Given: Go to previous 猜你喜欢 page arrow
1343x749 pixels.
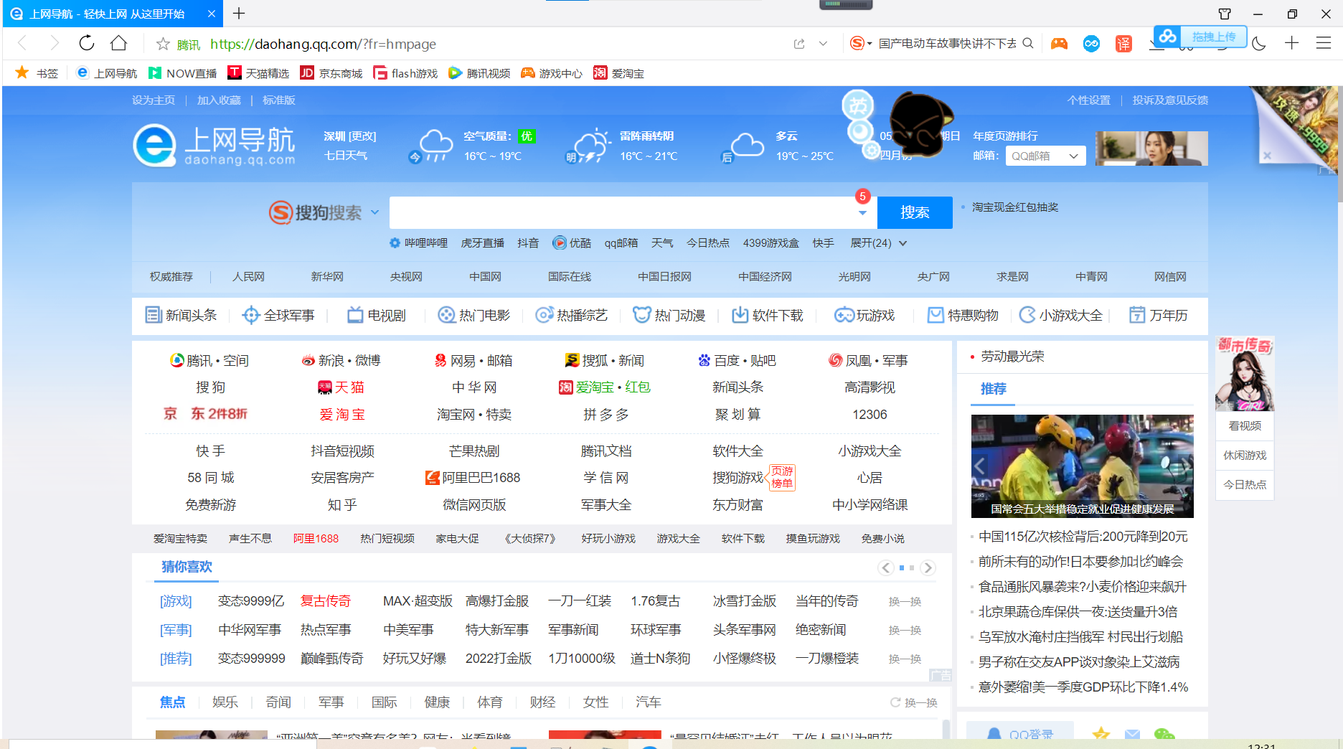Looking at the screenshot, I should click(886, 567).
